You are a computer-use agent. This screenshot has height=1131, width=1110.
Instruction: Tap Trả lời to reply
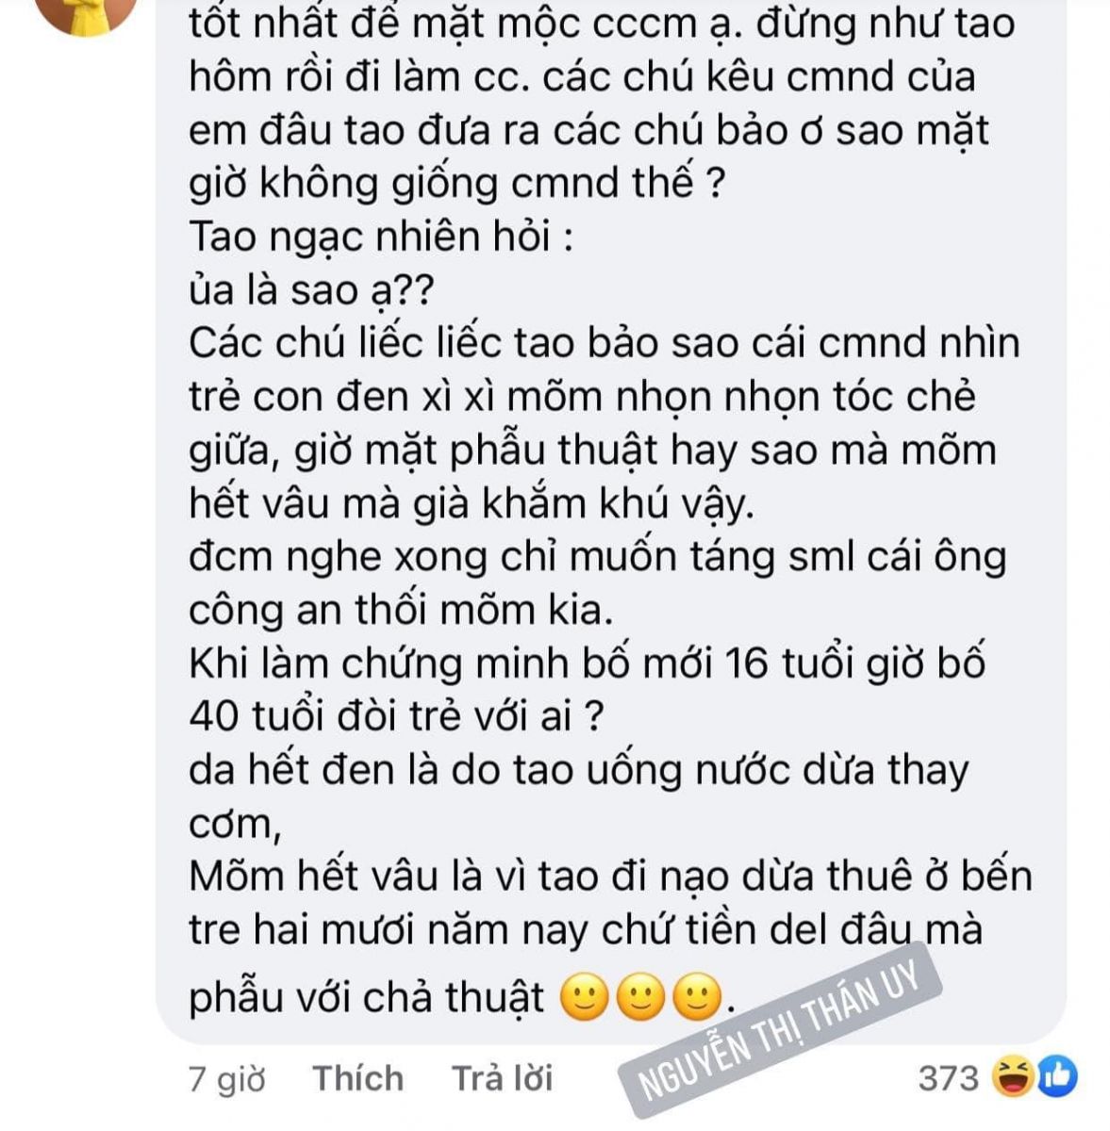[x=502, y=1078]
